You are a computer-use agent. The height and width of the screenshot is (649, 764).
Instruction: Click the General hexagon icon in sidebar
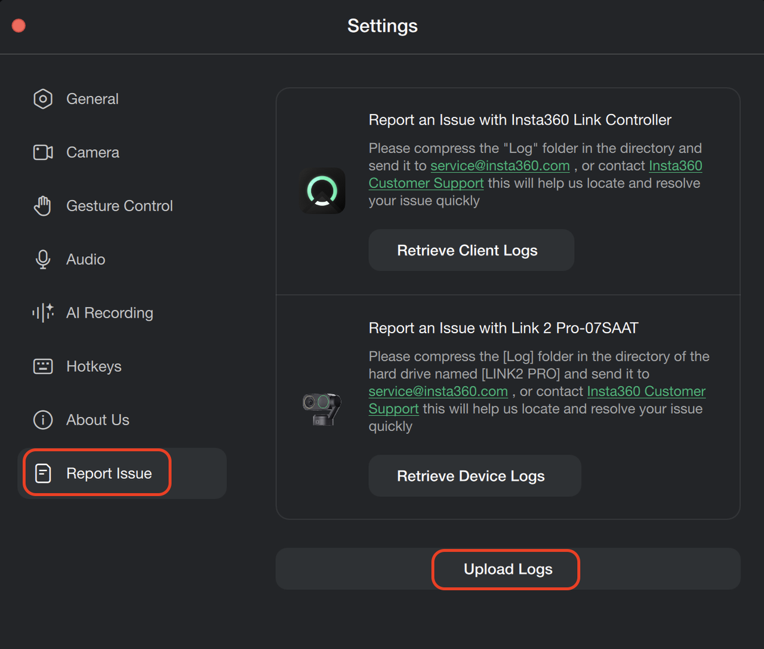click(x=43, y=99)
